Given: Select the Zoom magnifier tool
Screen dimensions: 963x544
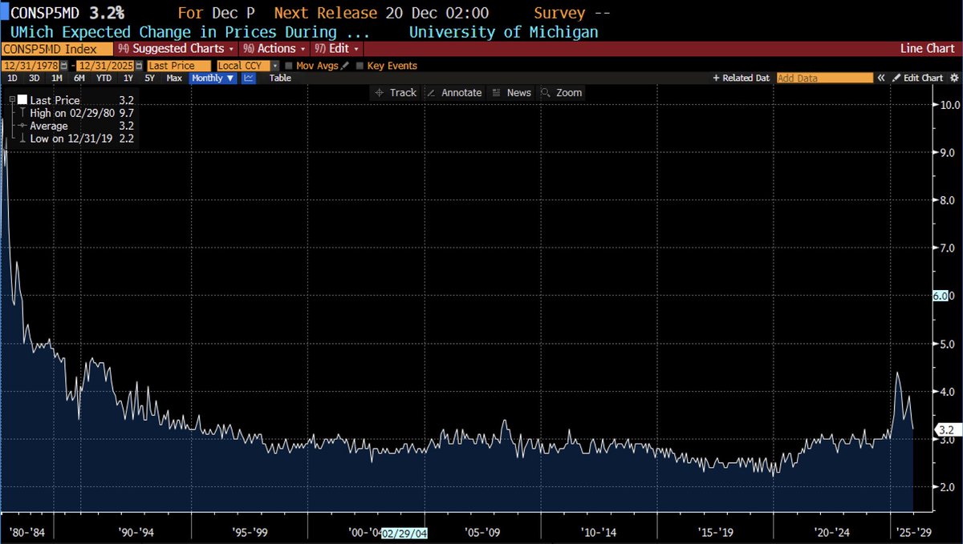Looking at the screenshot, I should (561, 92).
